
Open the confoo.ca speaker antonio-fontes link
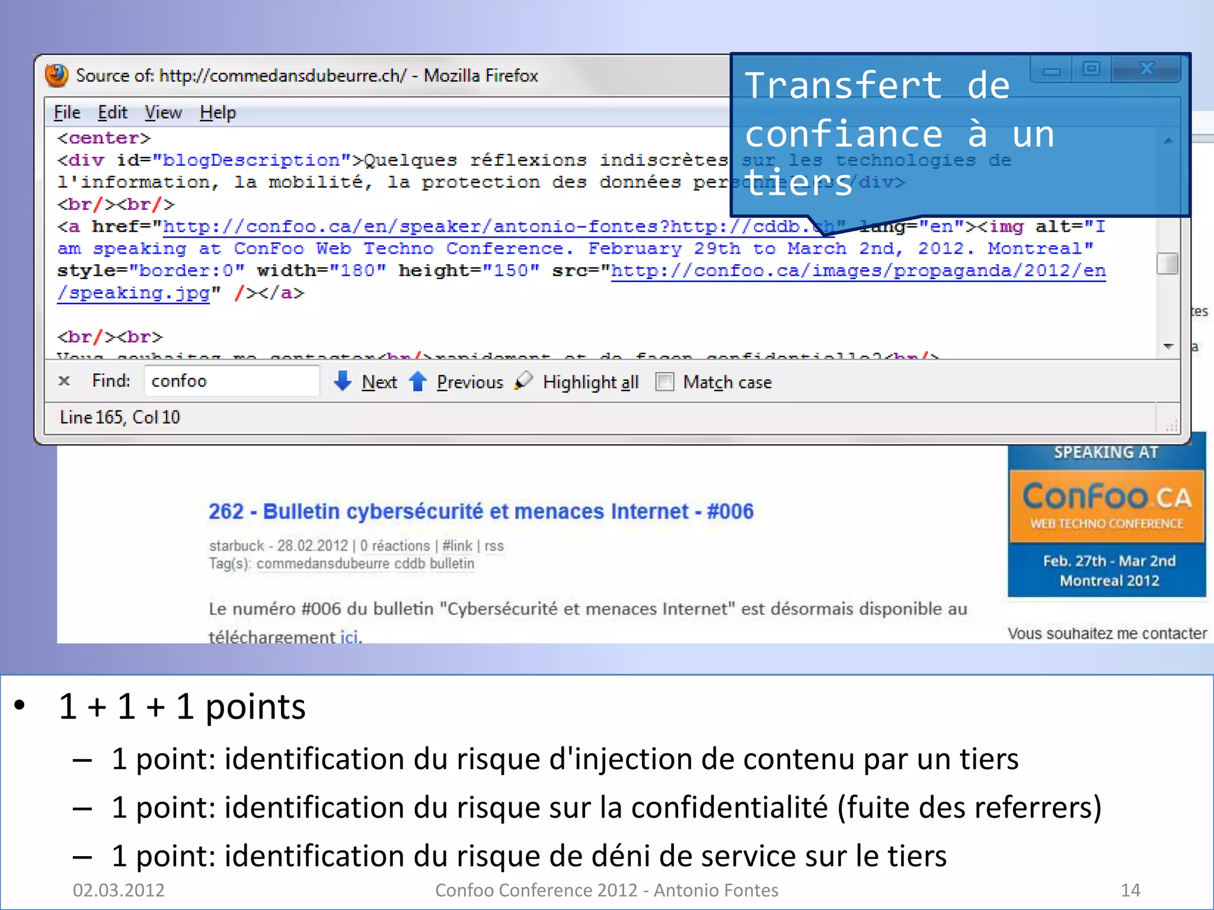pyautogui.click(x=498, y=227)
